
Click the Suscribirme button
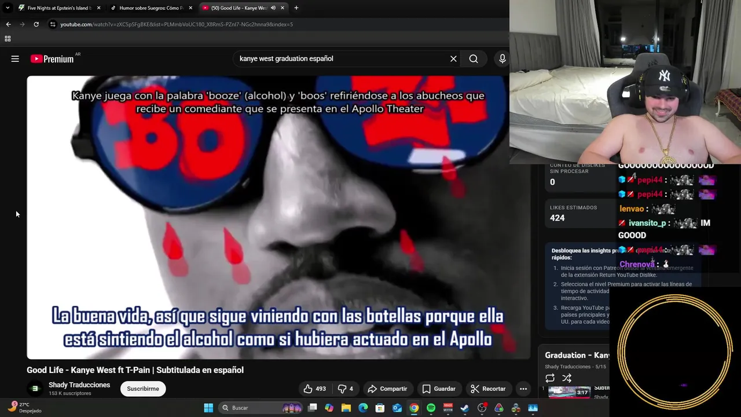tap(143, 389)
